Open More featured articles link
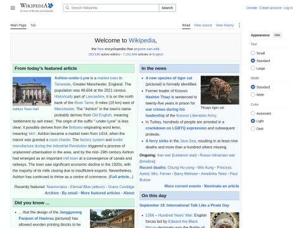Viewport: 304px width, 228px height. (x=100, y=193)
